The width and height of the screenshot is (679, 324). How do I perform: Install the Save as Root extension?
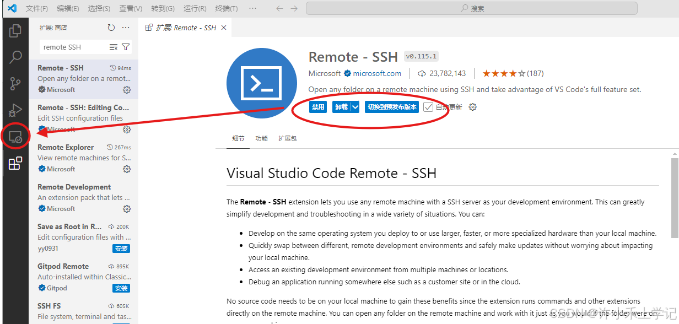pyautogui.click(x=121, y=249)
